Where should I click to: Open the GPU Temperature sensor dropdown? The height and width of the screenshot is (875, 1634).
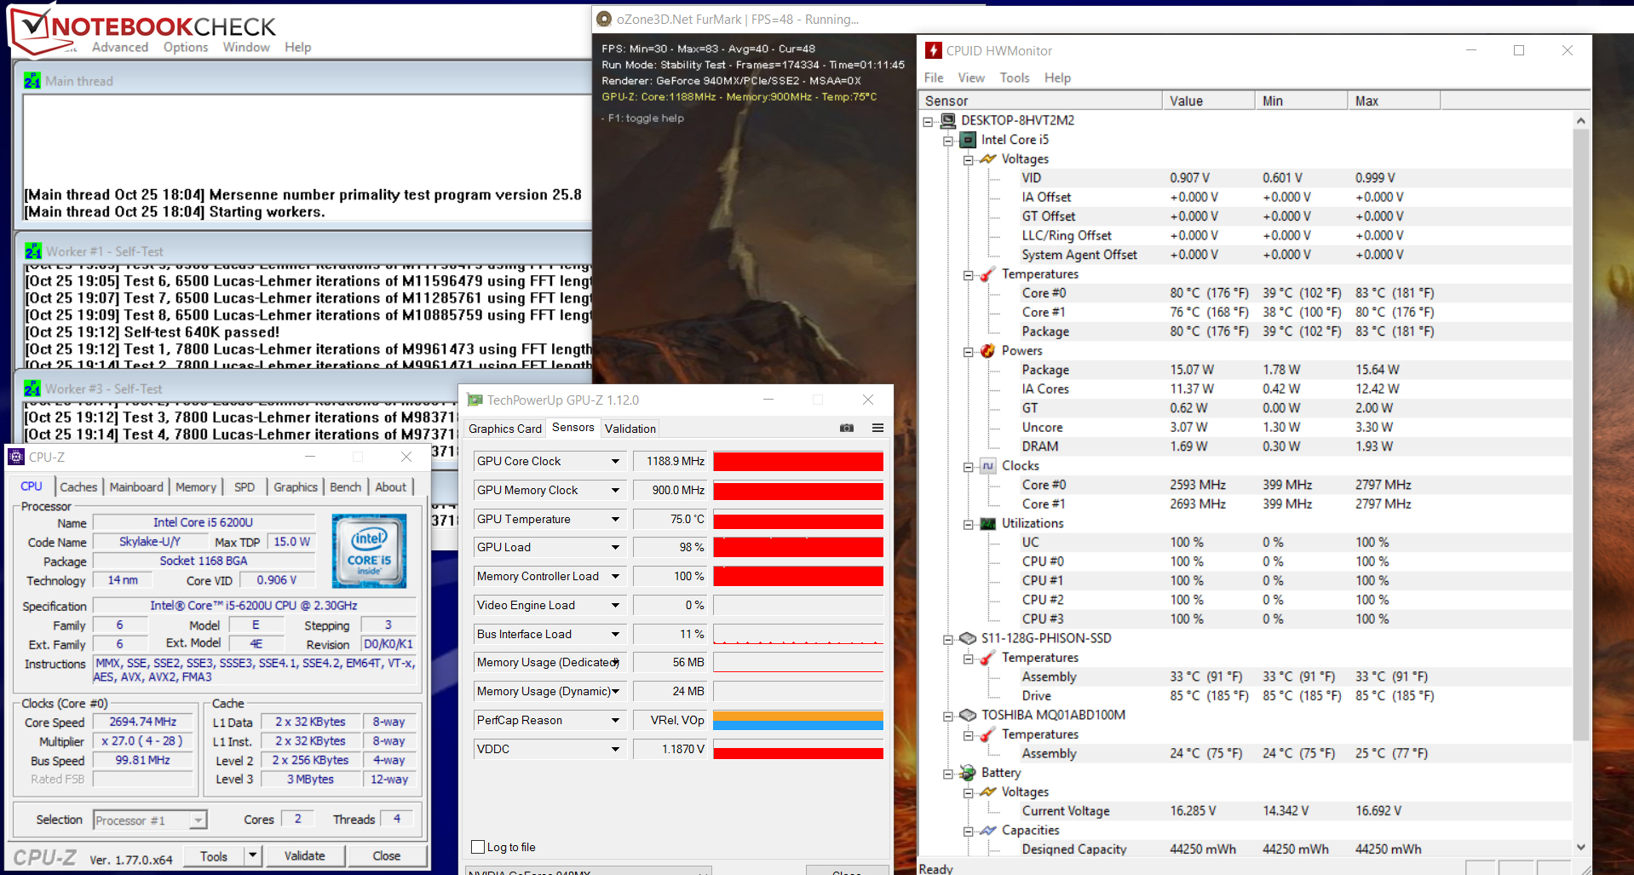pos(615,519)
